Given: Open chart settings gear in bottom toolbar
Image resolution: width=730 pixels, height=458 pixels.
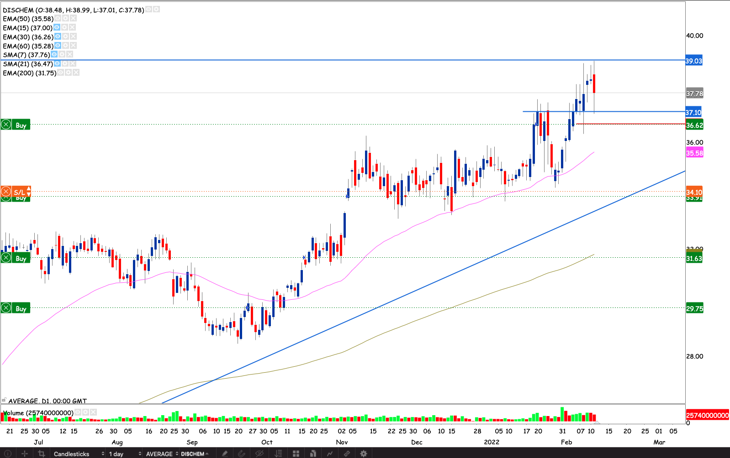Looking at the screenshot, I should click(364, 454).
